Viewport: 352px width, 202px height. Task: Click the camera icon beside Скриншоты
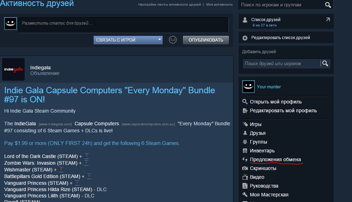[x=245, y=168]
